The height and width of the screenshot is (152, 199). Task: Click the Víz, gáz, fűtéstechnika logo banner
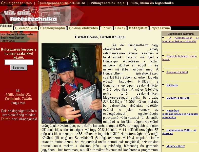click(x=35, y=16)
